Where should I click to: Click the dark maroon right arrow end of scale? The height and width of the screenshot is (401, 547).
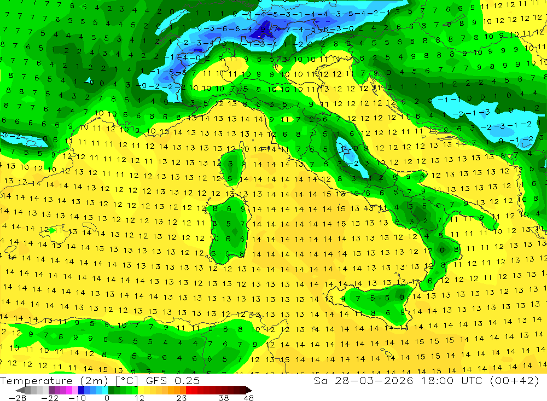click(249, 390)
